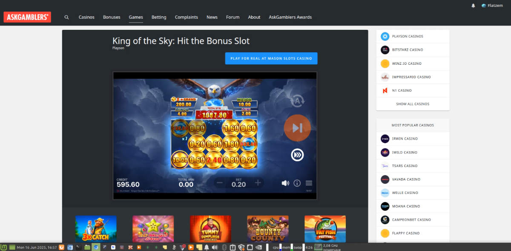The height and width of the screenshot is (251, 511).
Task: Open the Yummy Dumplings game thumbnail
Action: (210, 229)
